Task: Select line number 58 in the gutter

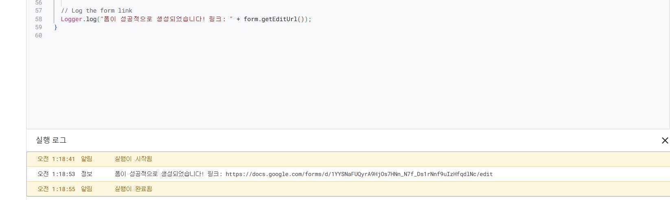Action: tap(39, 19)
